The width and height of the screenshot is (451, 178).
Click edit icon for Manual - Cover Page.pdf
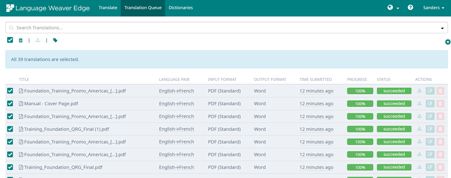[x=430, y=104]
